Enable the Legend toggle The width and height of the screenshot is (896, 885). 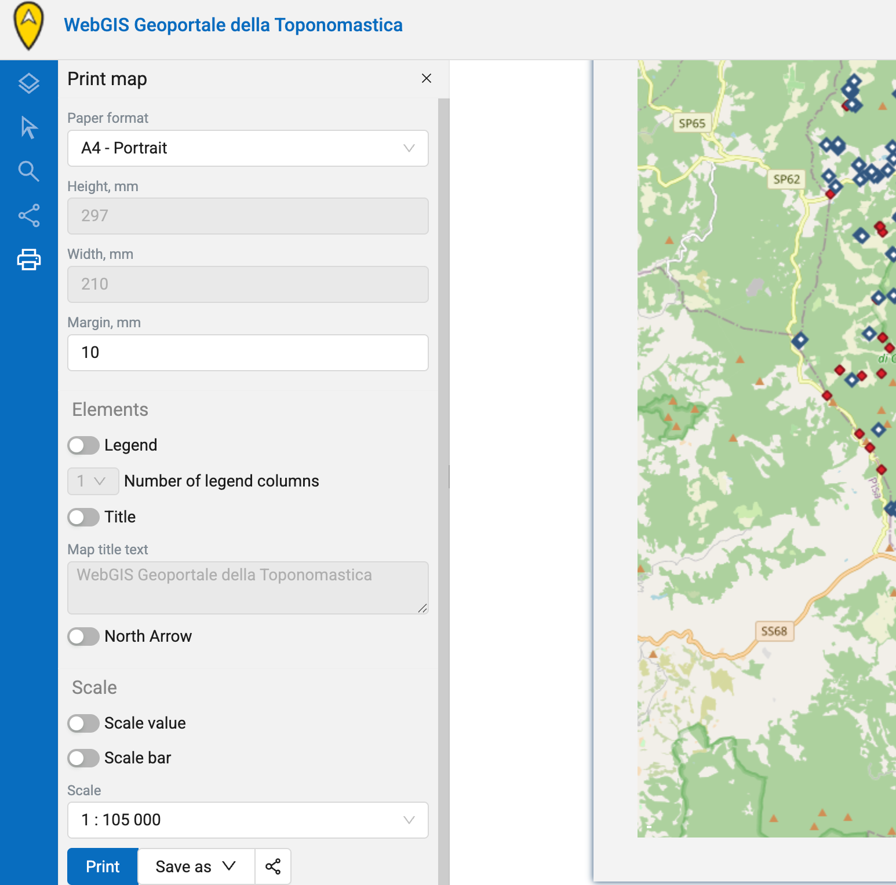[83, 445]
